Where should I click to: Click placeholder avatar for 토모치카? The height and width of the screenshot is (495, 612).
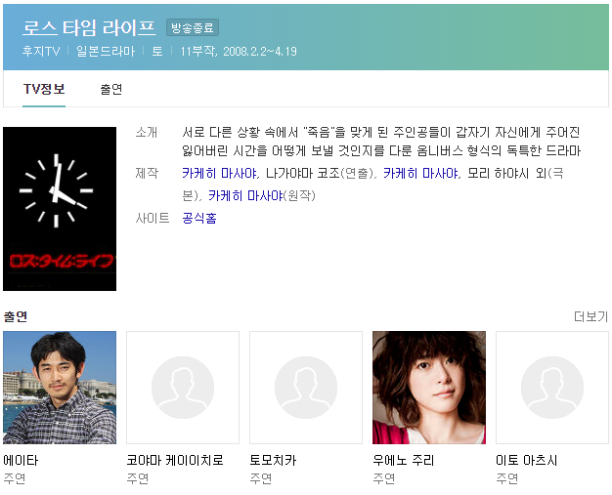[306, 388]
